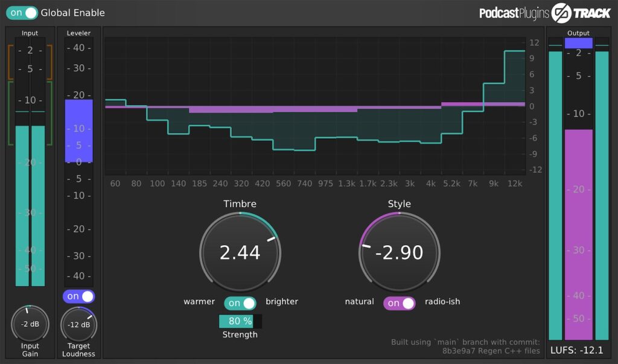Toggle the Leveler on switch
618x364 pixels.
pyautogui.click(x=78, y=296)
